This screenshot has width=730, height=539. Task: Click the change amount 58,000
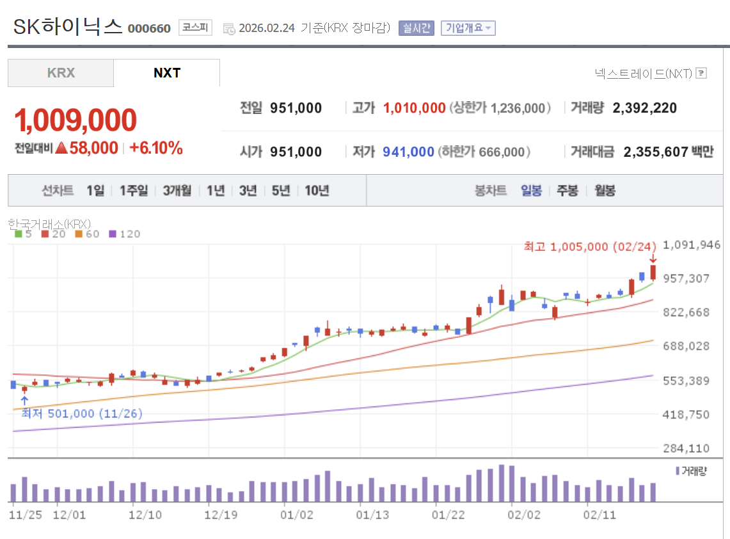click(93, 148)
